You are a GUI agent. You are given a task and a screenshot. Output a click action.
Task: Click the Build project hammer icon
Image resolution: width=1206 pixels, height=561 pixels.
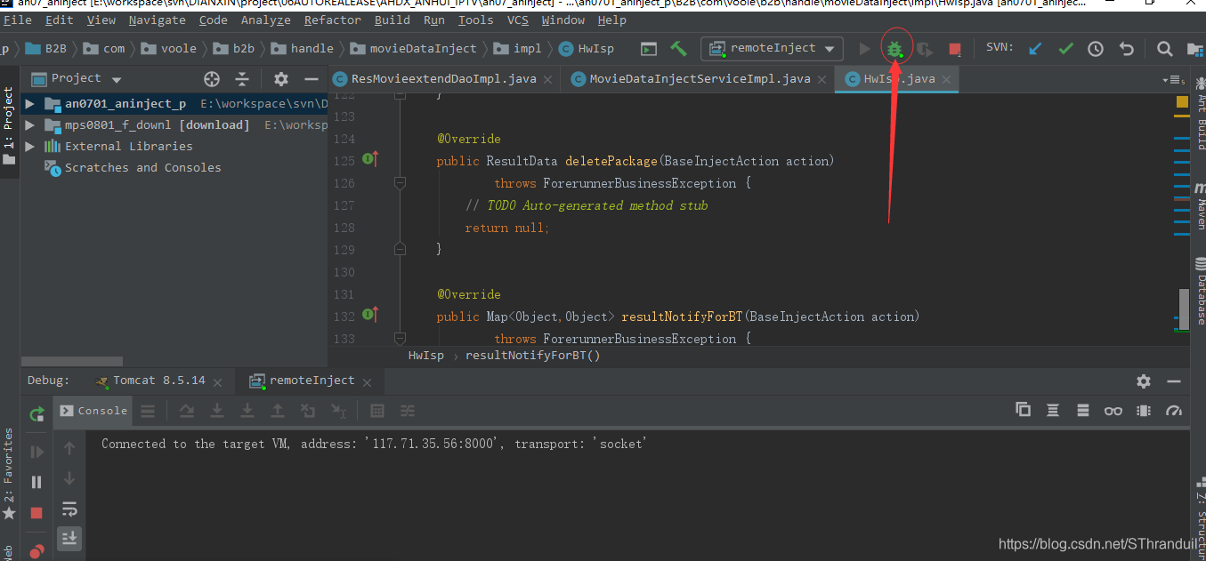(x=679, y=49)
